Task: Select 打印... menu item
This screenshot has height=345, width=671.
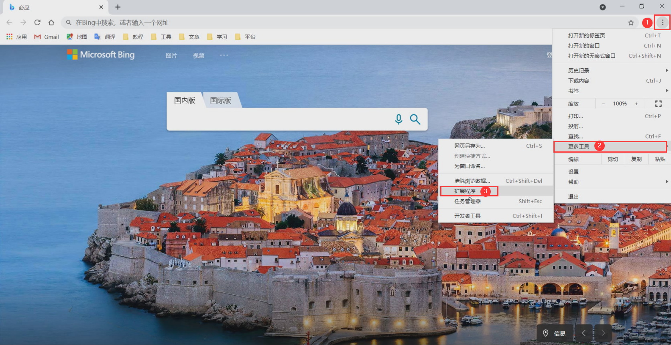Action: point(611,116)
